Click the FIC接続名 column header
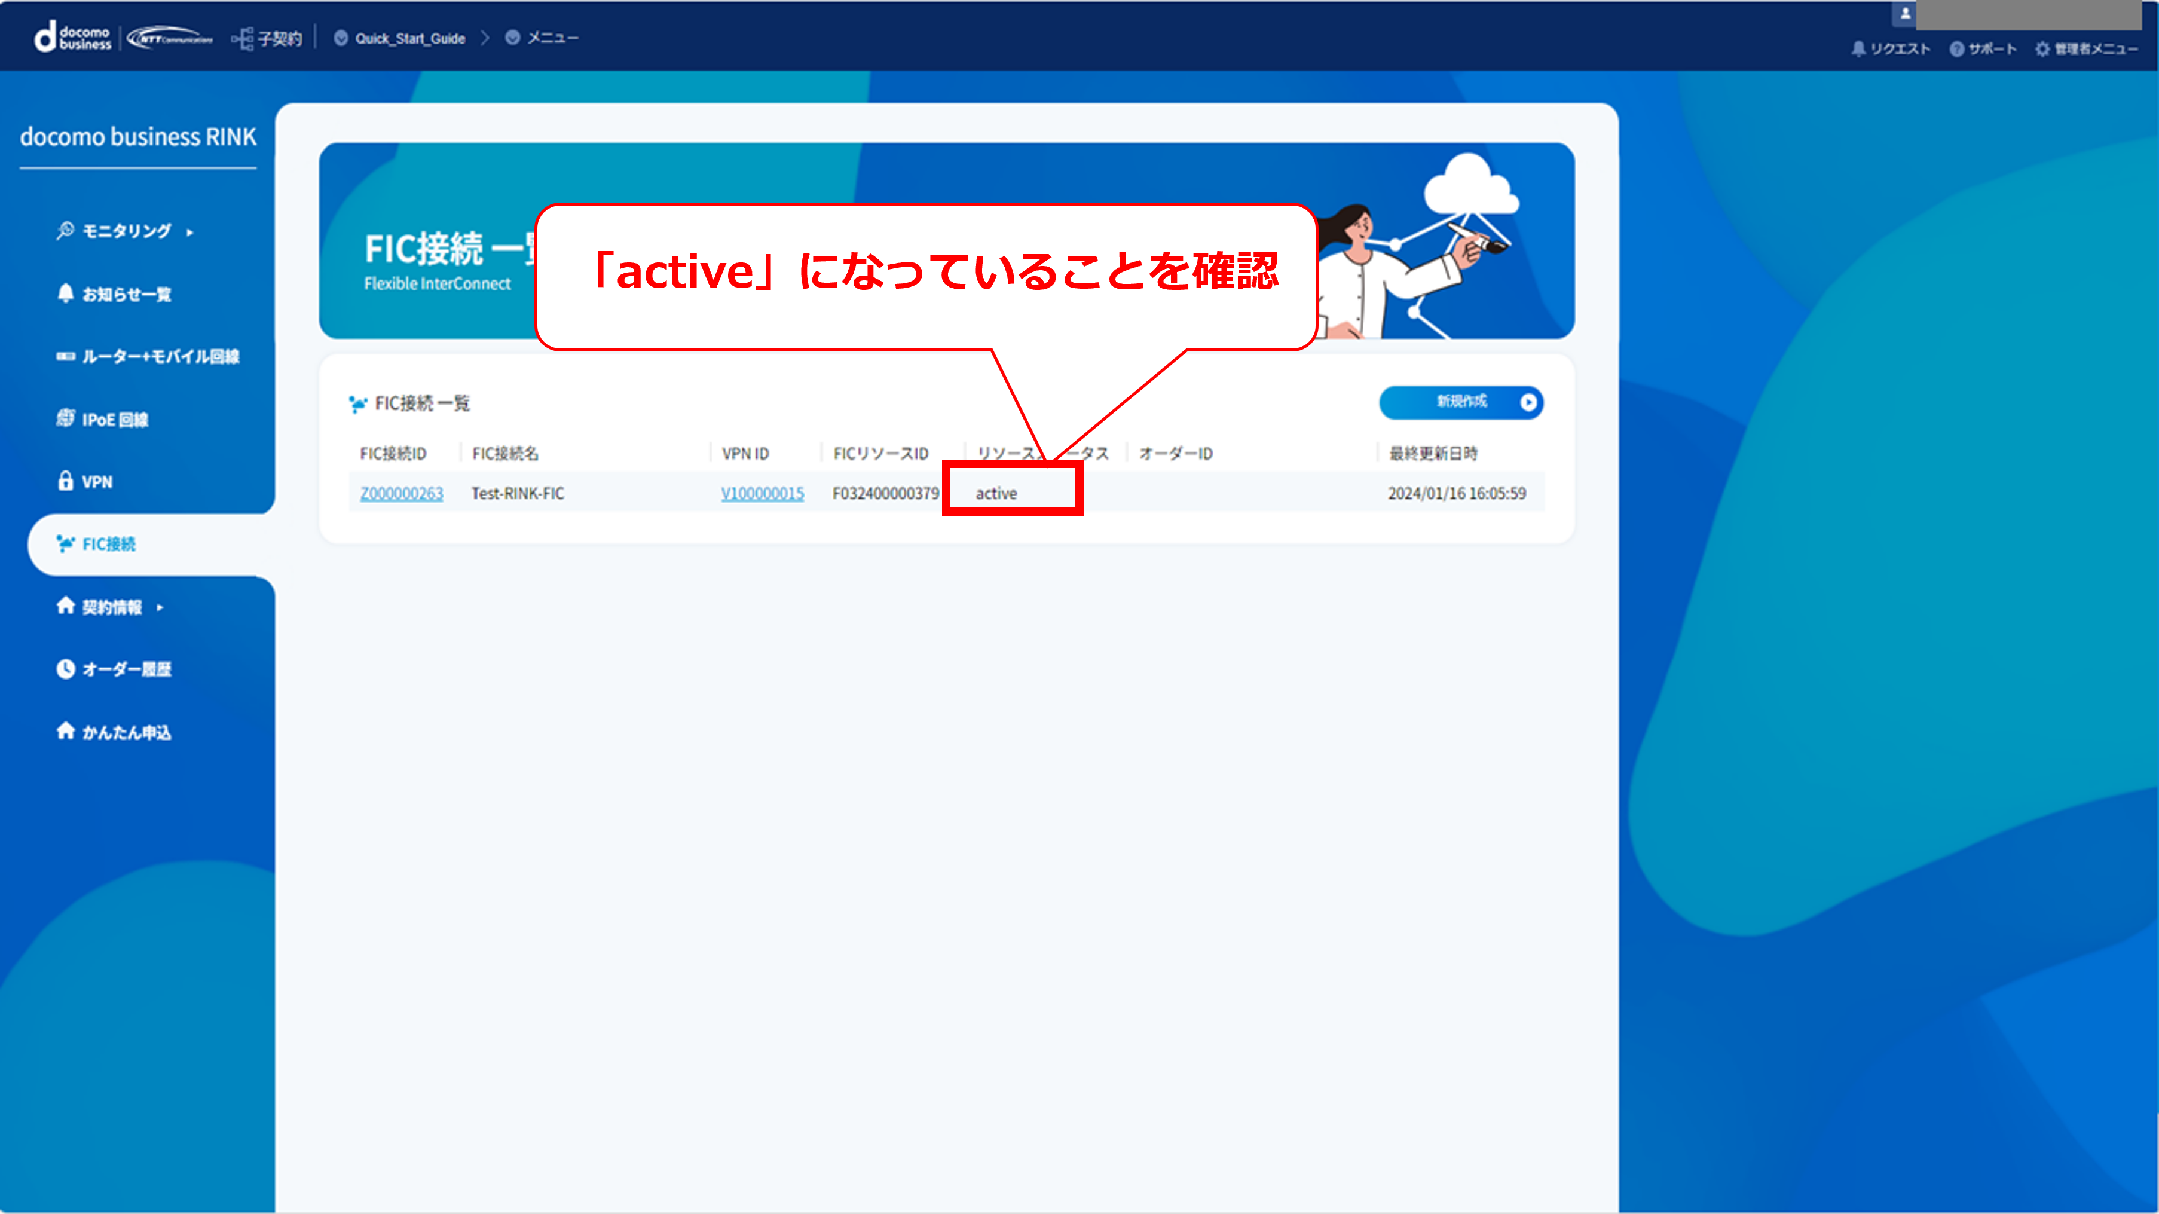The image size is (2159, 1214). 506,454
